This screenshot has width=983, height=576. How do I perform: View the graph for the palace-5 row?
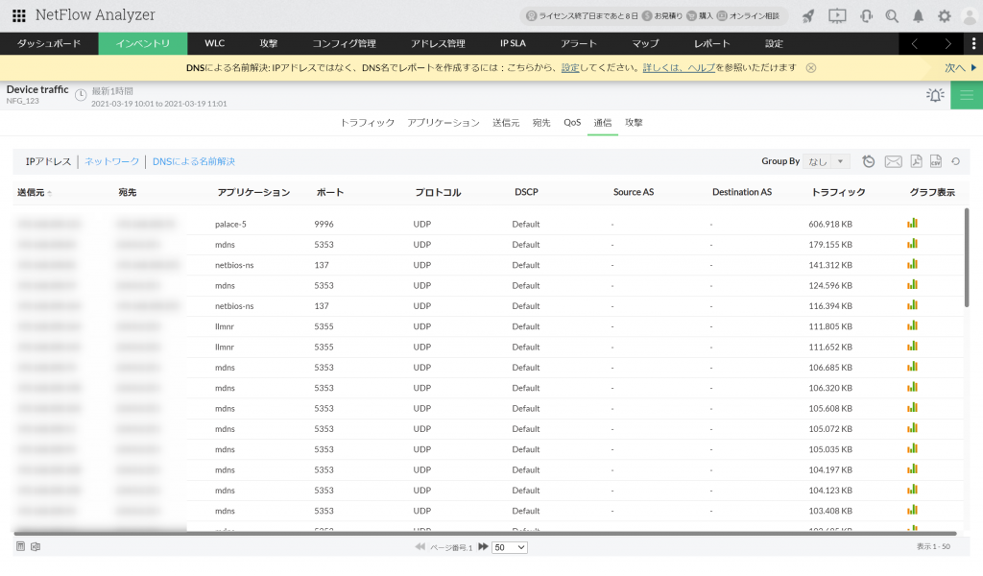coord(913,224)
